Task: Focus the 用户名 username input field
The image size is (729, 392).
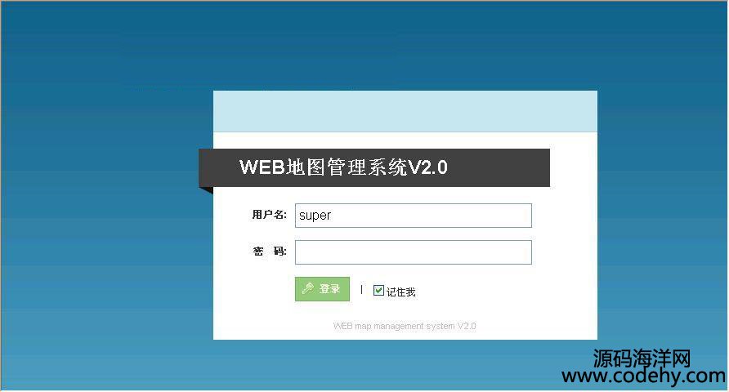Action: [x=414, y=216]
